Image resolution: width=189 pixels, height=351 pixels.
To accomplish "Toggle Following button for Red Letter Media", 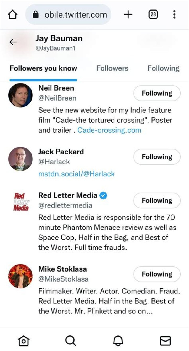I will tap(157, 200).
